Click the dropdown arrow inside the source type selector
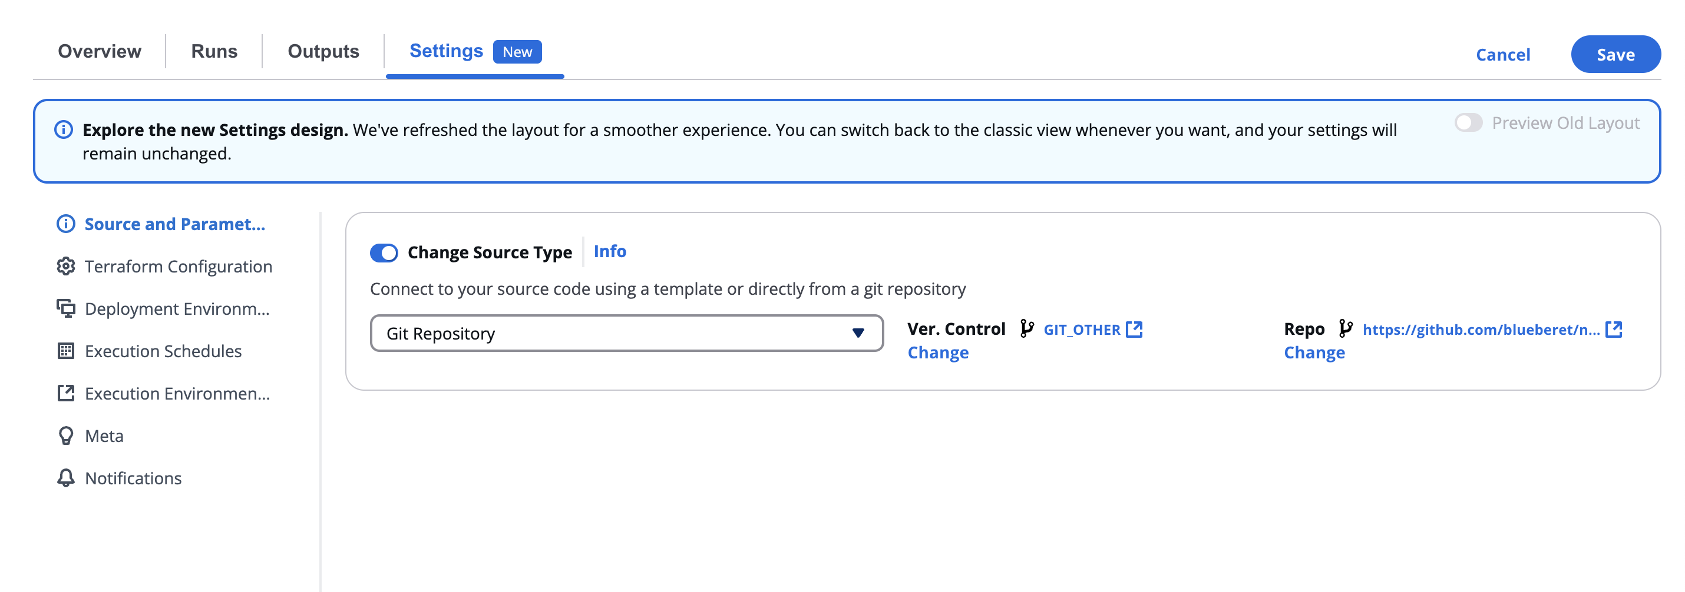 (858, 333)
